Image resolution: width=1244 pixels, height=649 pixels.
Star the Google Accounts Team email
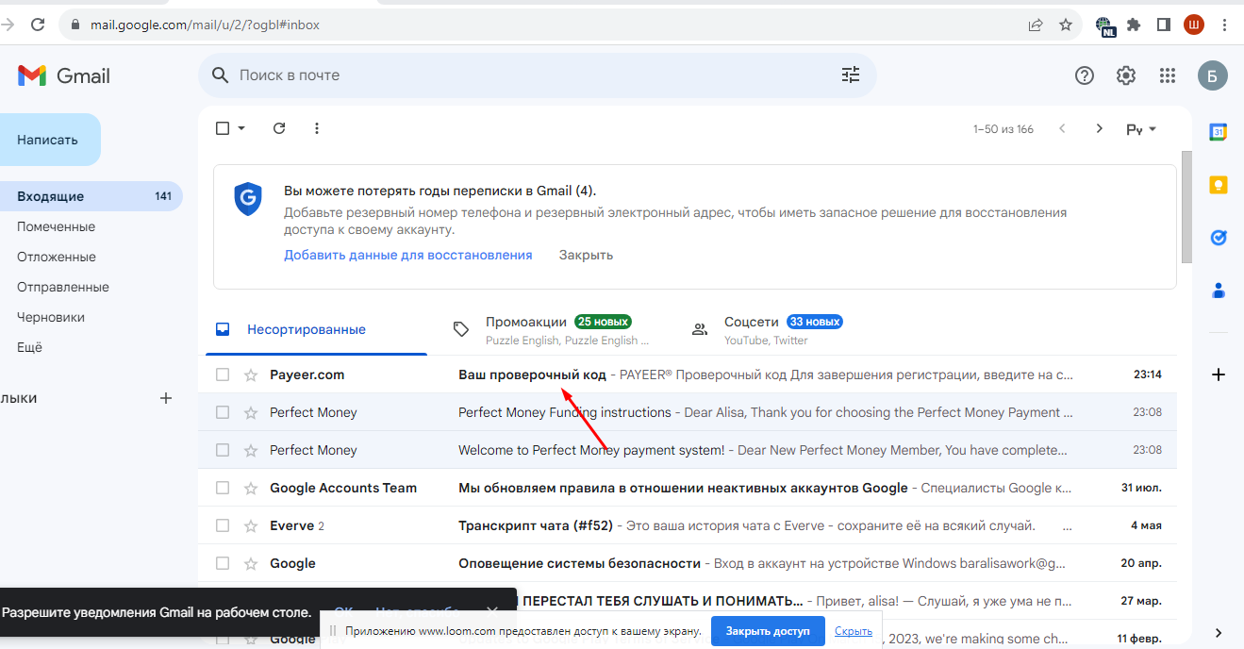(x=251, y=488)
